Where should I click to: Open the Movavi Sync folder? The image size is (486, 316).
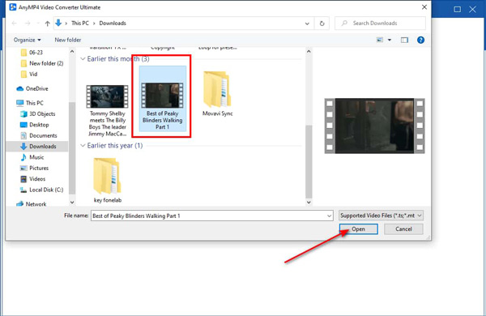[217, 93]
